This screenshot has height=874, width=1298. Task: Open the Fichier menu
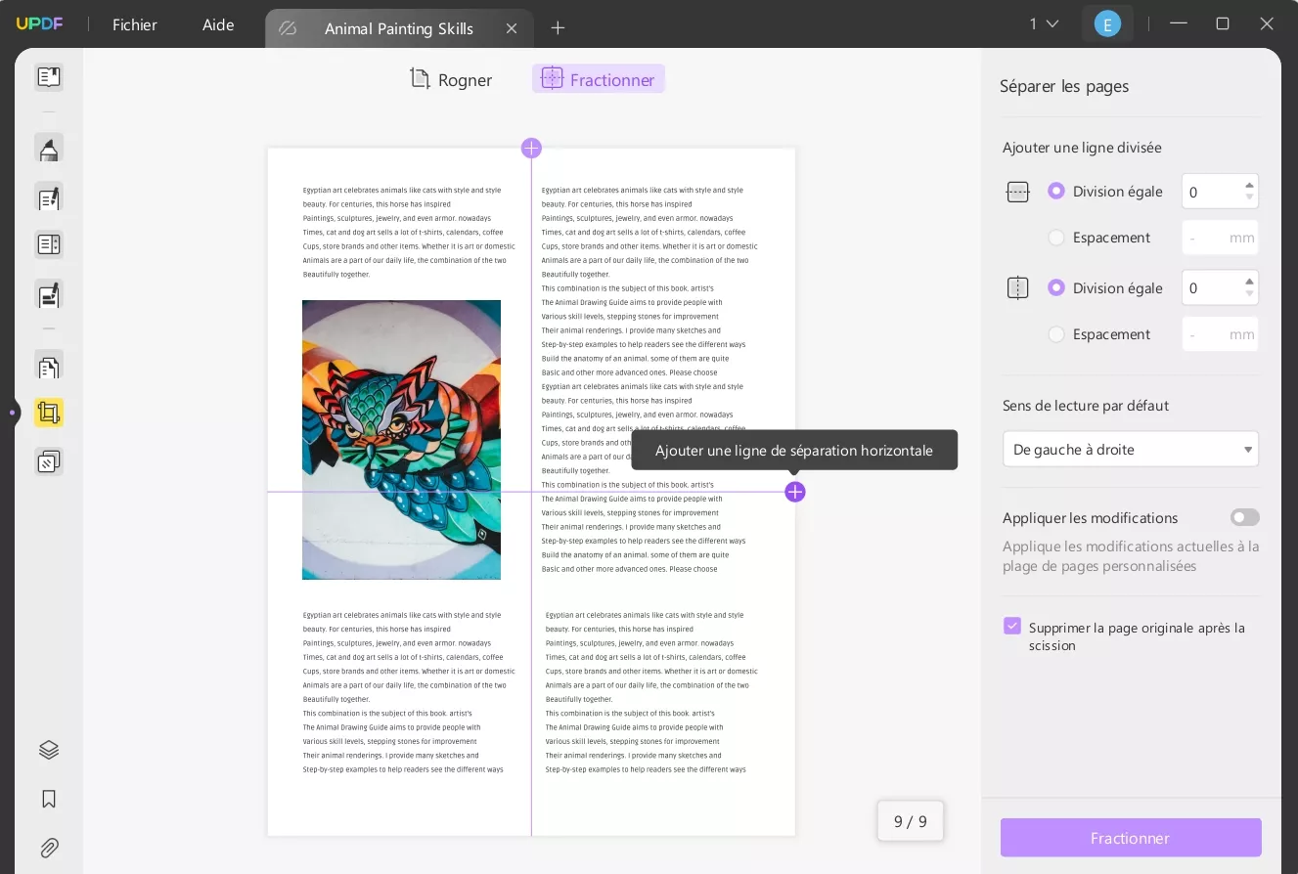point(135,24)
